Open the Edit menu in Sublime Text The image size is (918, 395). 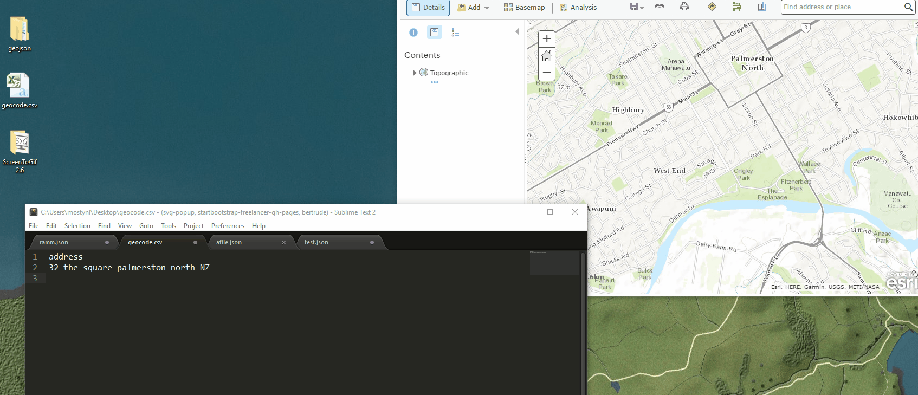51,226
